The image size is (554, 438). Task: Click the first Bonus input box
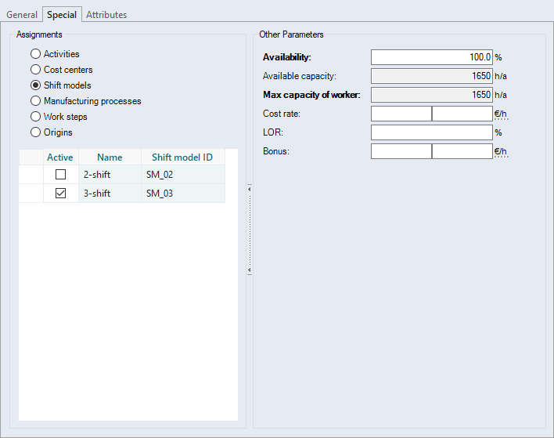(401, 151)
